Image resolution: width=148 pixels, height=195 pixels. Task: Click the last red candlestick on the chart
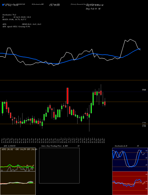click(x=105, y=103)
